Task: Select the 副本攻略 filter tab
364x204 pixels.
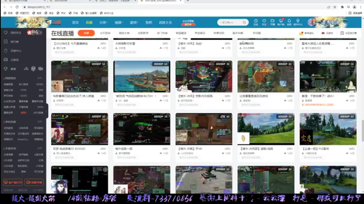Action: tap(238, 33)
